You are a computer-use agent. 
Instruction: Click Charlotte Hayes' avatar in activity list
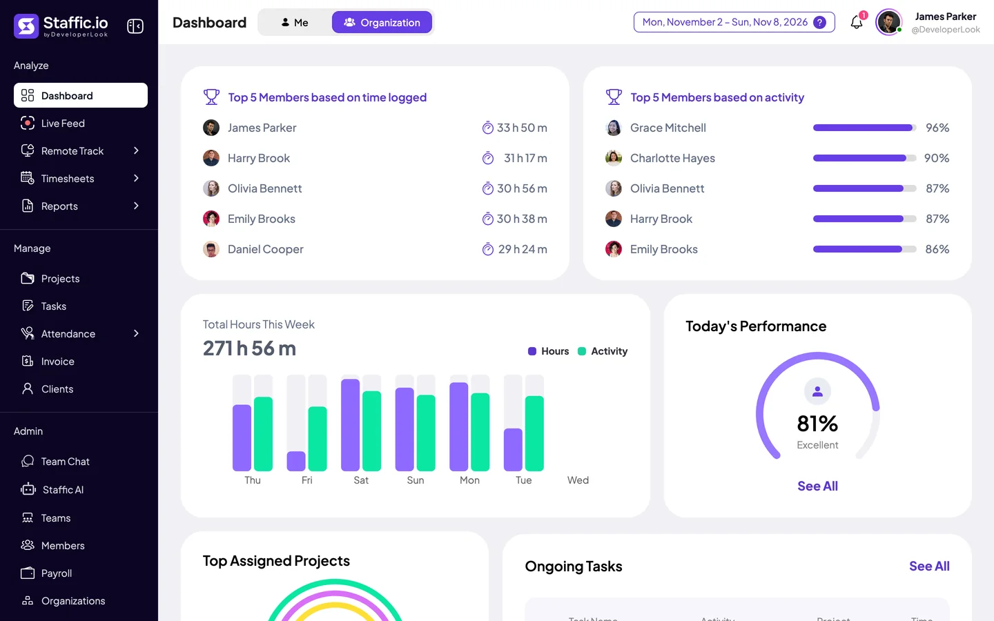pos(614,158)
